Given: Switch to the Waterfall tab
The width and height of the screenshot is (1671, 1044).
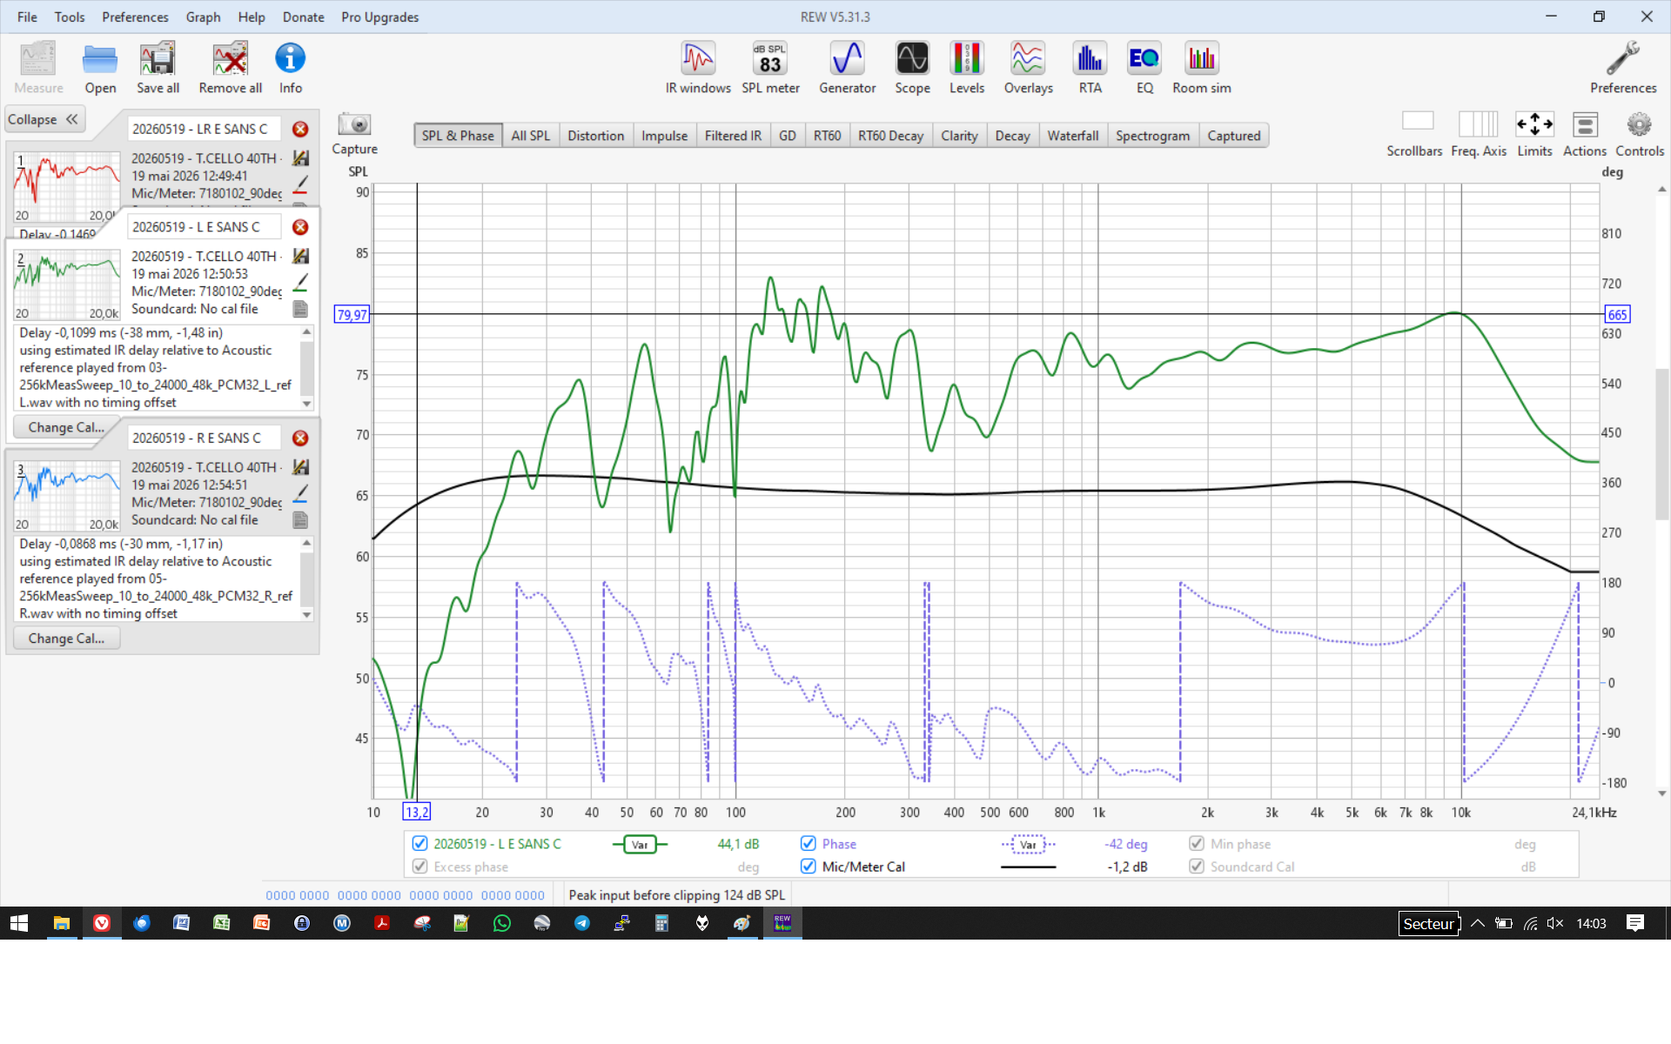Looking at the screenshot, I should (1072, 136).
